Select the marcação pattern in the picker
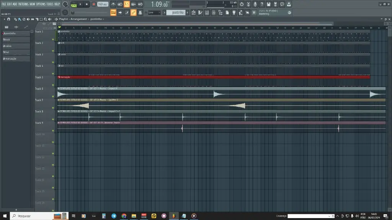Viewport: 392px width, 220px height. click(16, 58)
